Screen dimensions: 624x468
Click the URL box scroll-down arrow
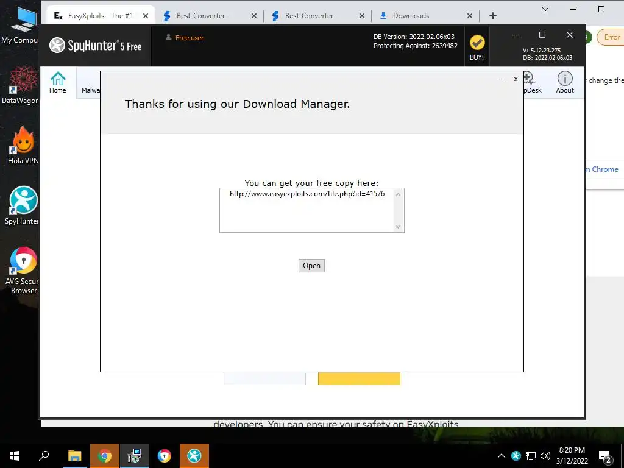click(x=398, y=227)
